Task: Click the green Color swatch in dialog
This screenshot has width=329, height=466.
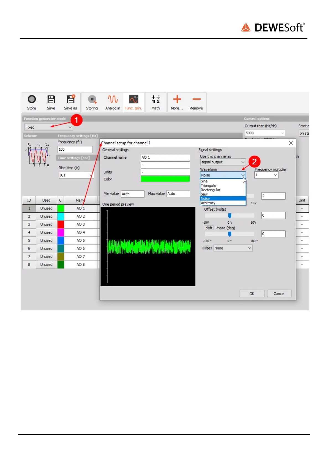Action: tap(165, 179)
